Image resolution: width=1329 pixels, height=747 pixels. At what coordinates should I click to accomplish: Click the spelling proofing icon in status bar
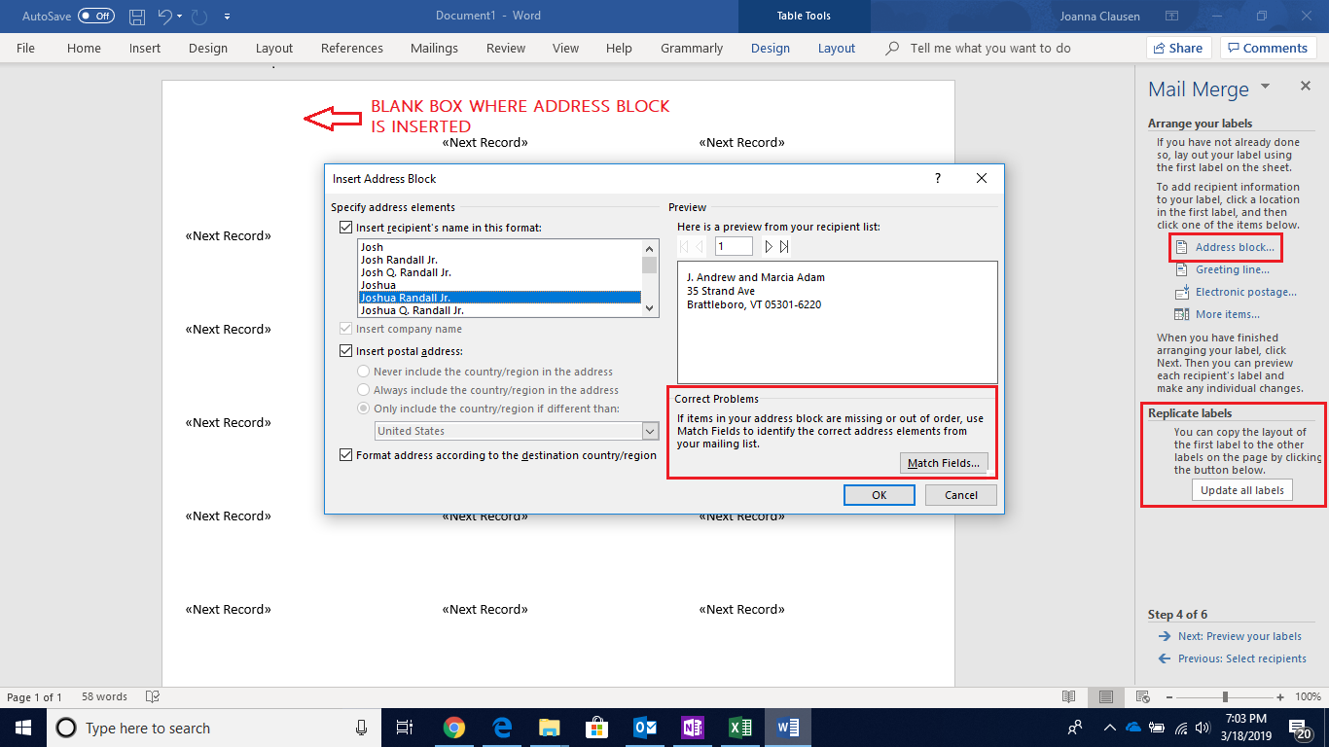coord(152,696)
